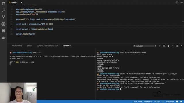184x103 pixels.
Task: Split the terminal pane icon
Action: 164,46
